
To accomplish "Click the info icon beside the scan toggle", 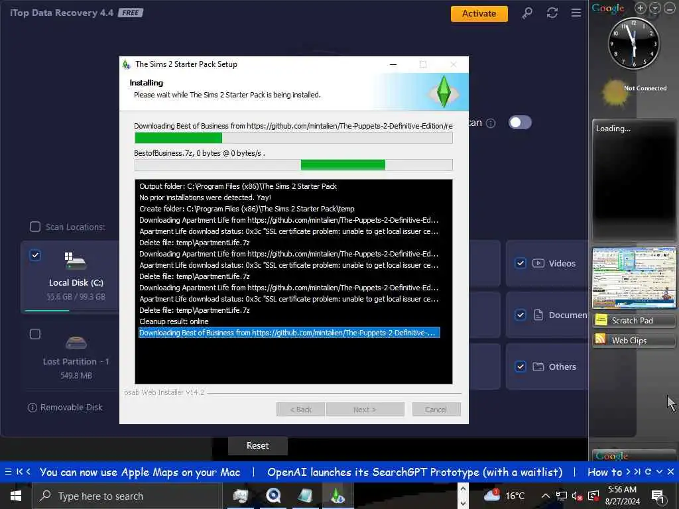I will (491, 123).
